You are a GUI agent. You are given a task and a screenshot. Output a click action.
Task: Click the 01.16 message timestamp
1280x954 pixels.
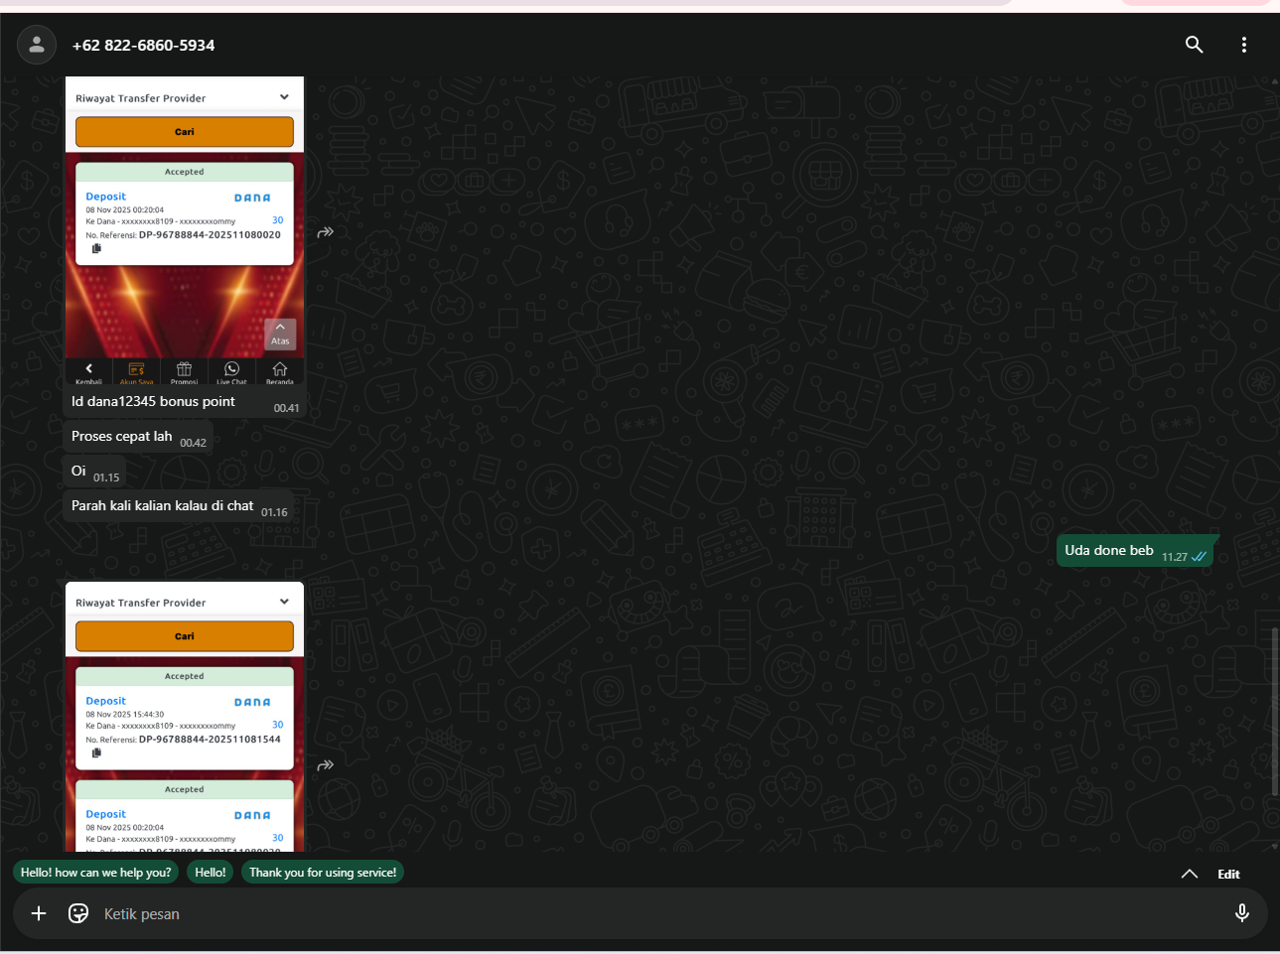coord(274,512)
